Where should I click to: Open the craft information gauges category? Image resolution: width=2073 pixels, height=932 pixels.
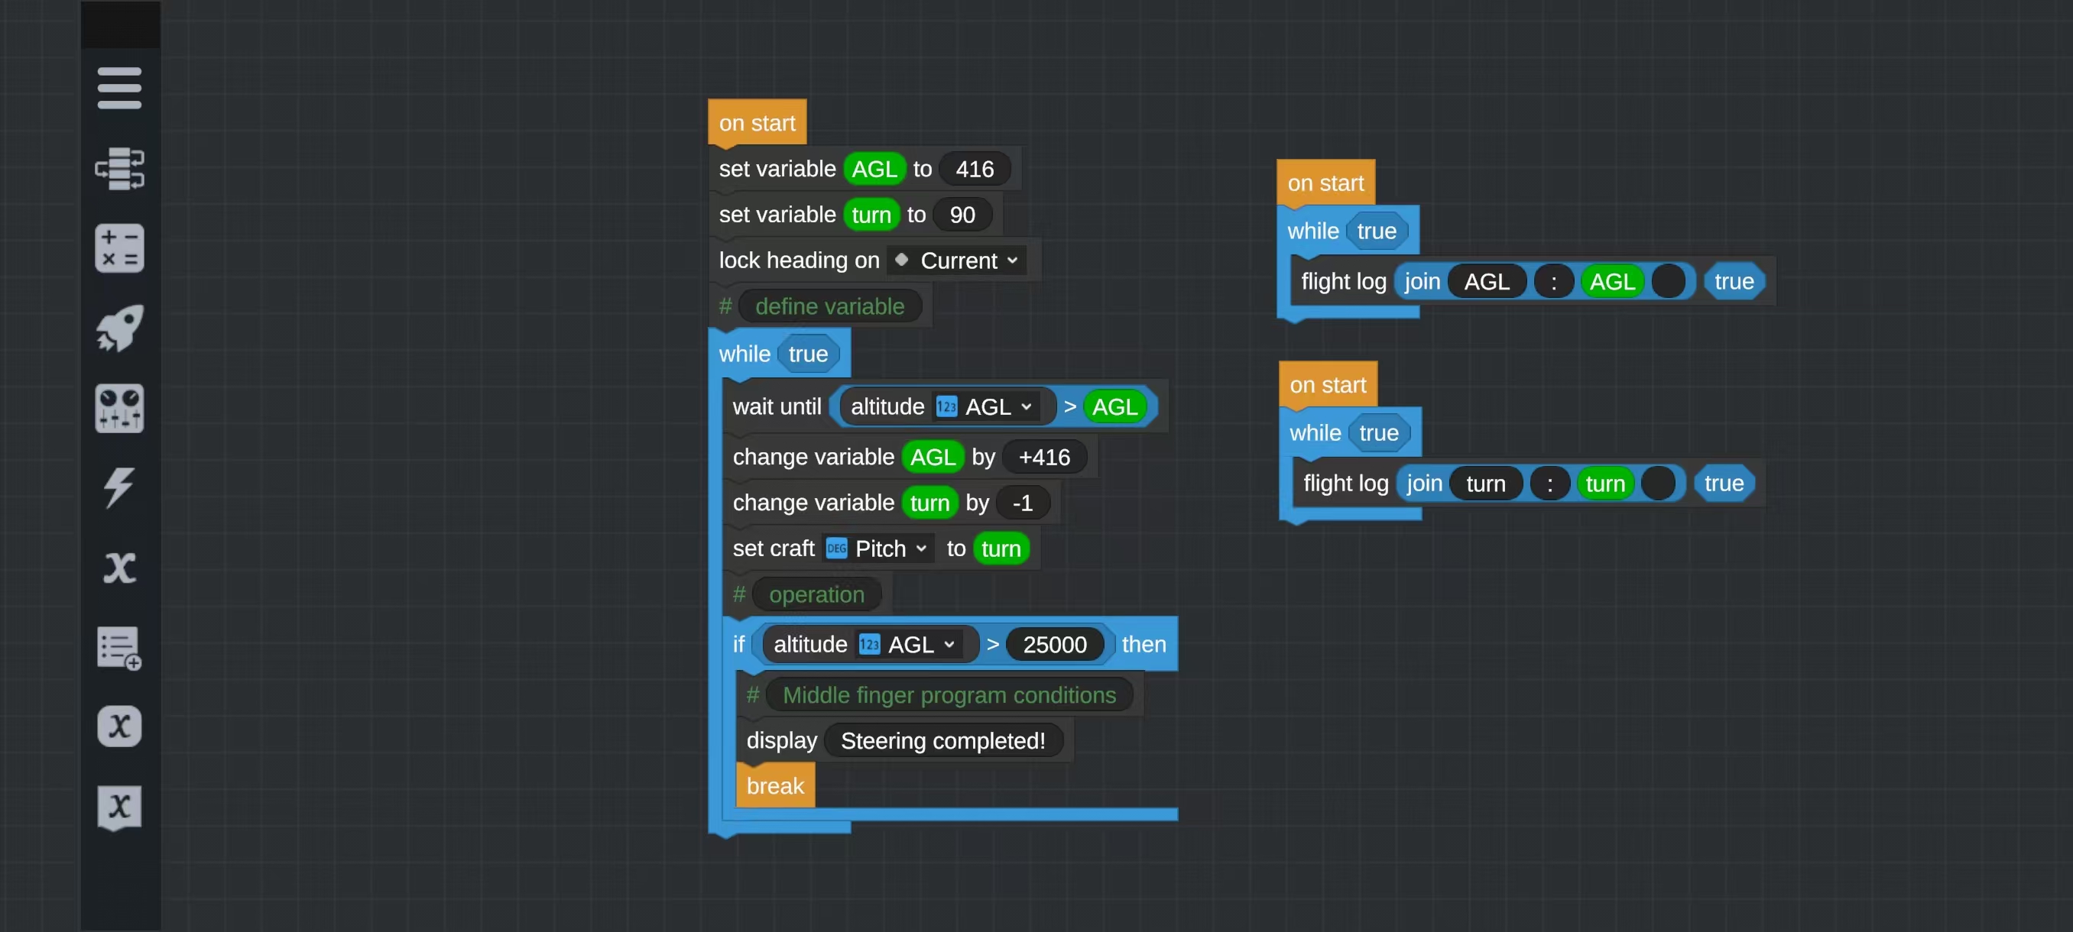[x=119, y=408]
